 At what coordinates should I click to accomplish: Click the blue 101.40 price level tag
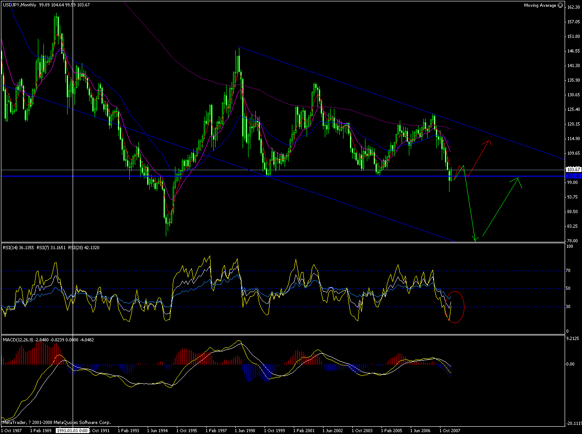(x=573, y=176)
